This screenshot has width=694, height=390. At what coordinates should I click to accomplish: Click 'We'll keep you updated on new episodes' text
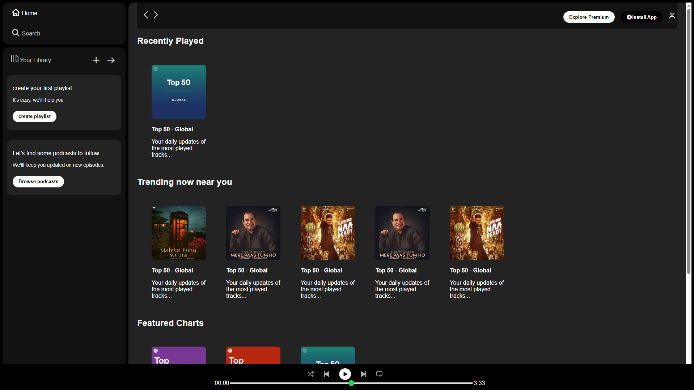pos(58,165)
